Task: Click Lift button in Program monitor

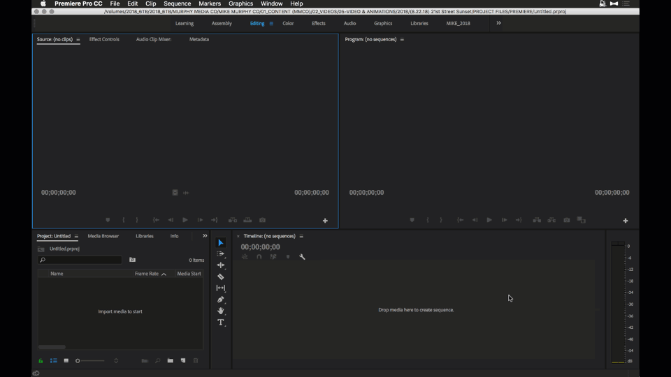Action: click(x=537, y=220)
